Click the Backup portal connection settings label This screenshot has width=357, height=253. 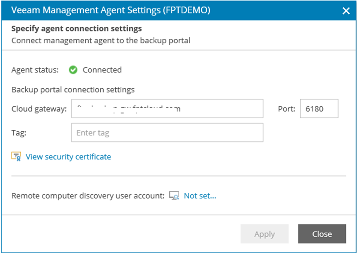[x=73, y=90]
